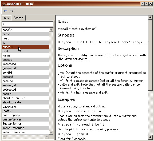Image resolution: width=154 pixels, height=141 pixels.
Task: Select the js entry
Action: (x=26, y=43)
